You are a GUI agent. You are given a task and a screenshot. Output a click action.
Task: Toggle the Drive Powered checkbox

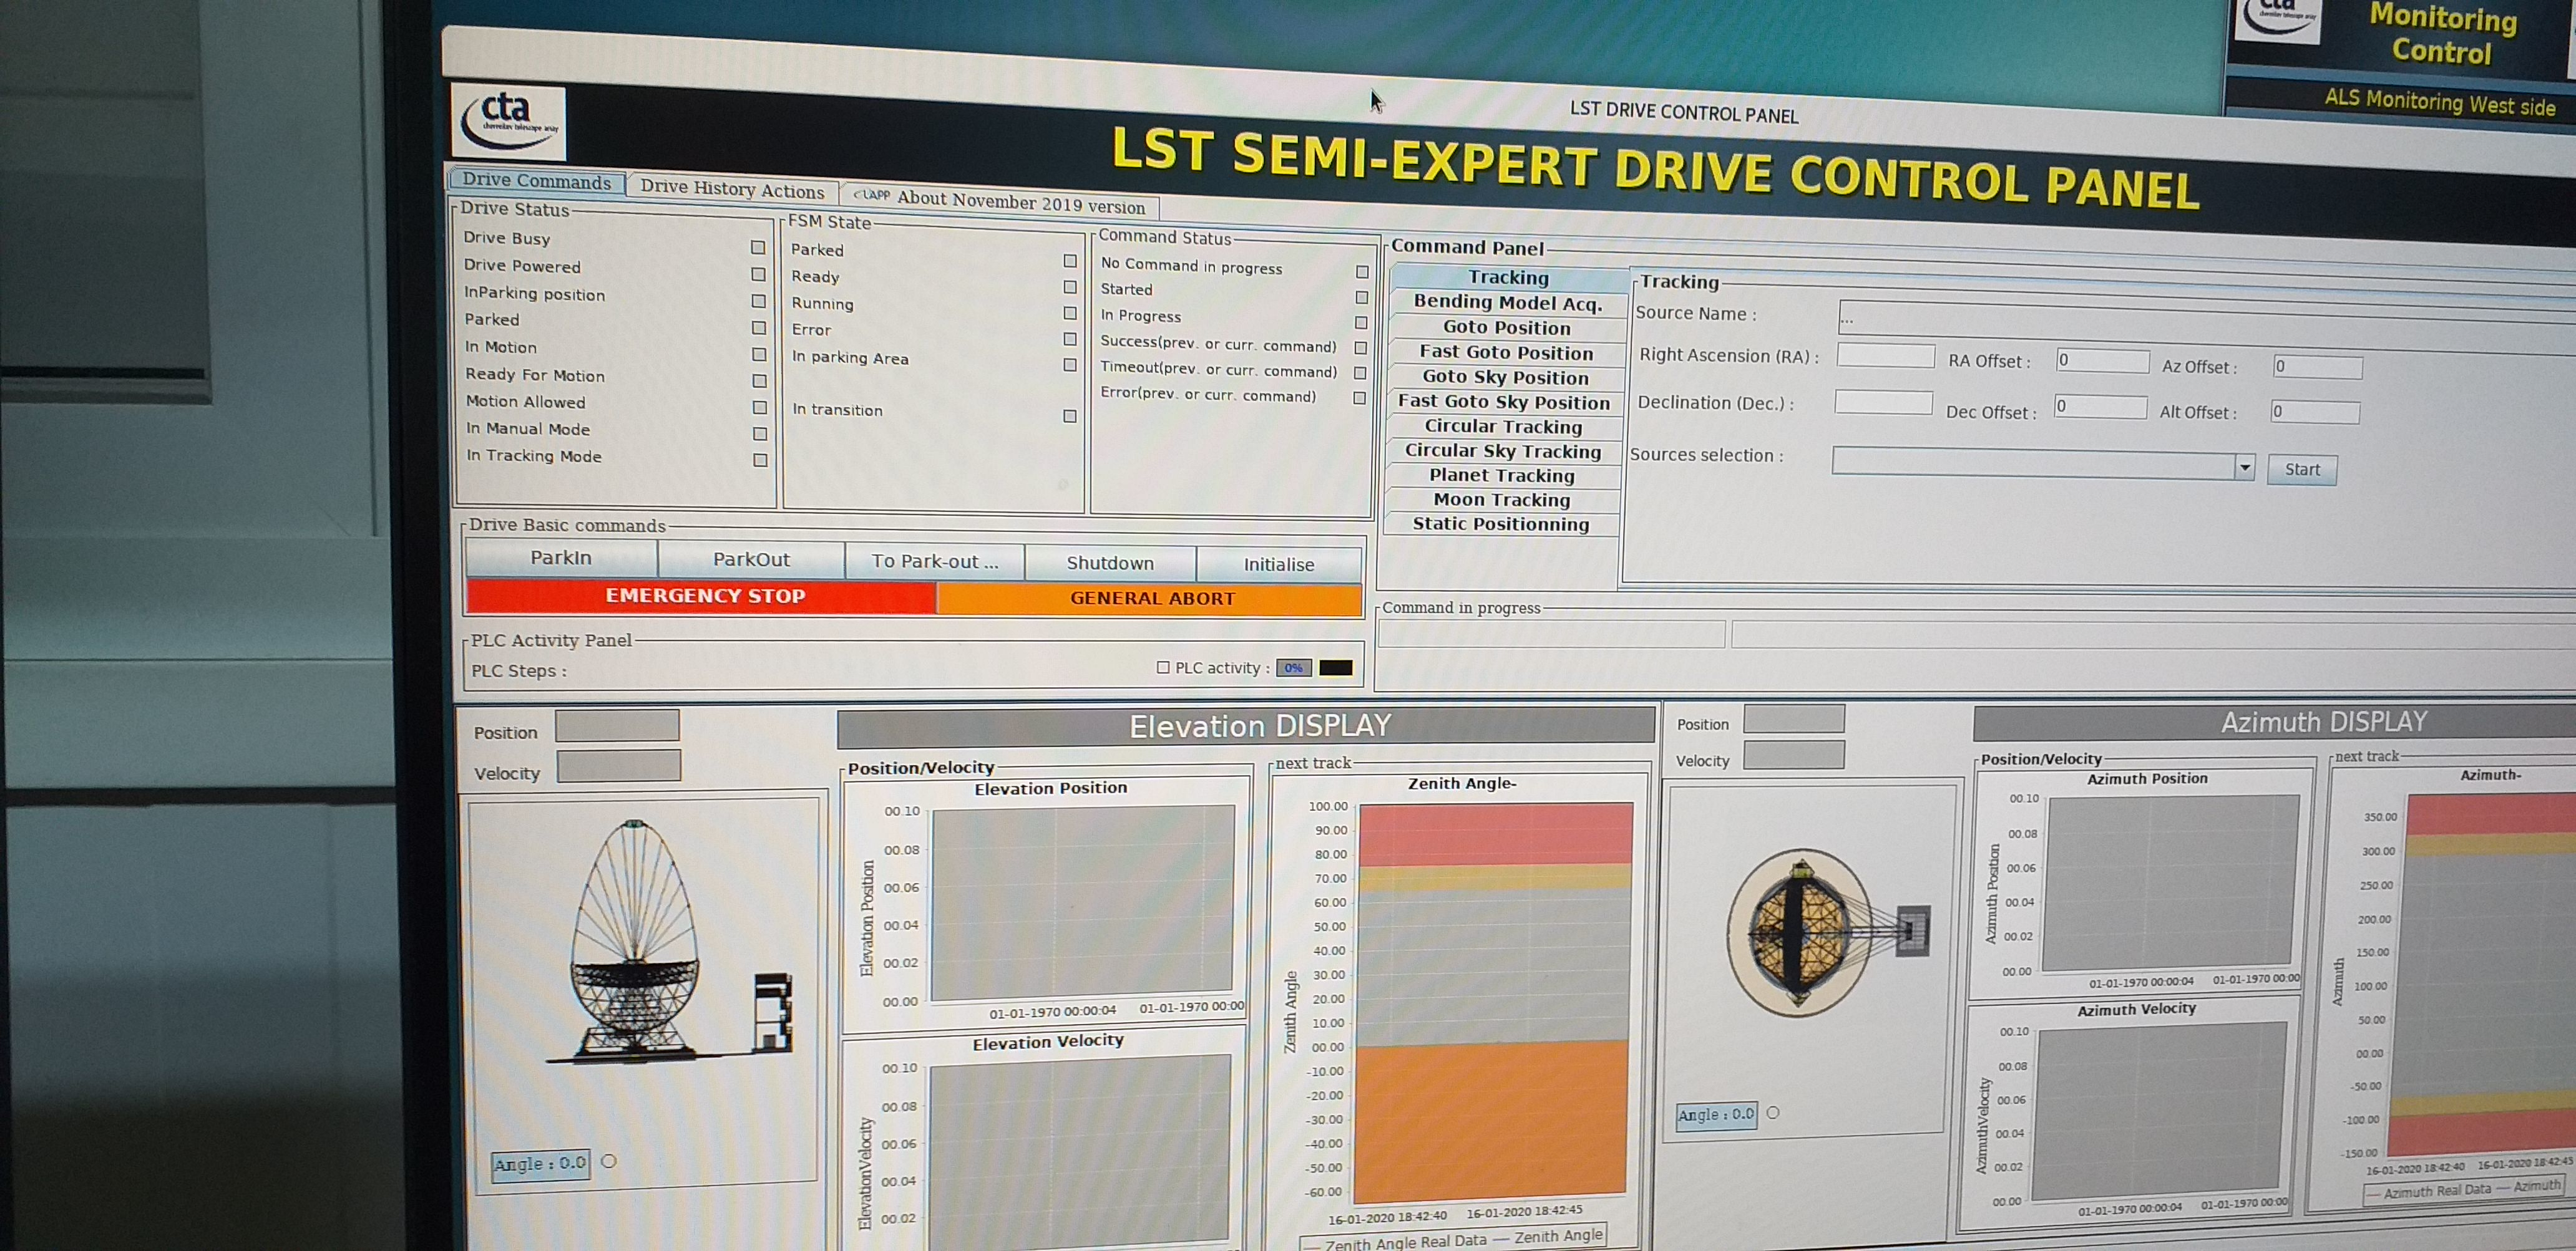pyautogui.click(x=758, y=274)
